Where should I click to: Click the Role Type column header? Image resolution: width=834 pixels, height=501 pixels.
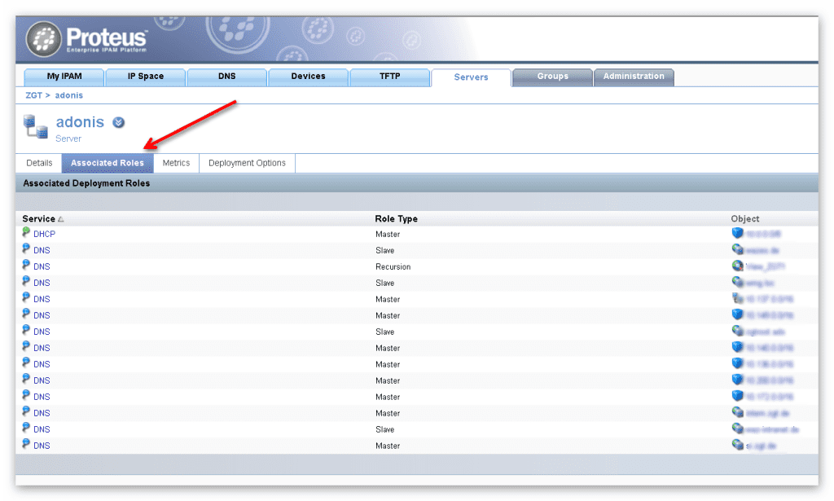397,218
